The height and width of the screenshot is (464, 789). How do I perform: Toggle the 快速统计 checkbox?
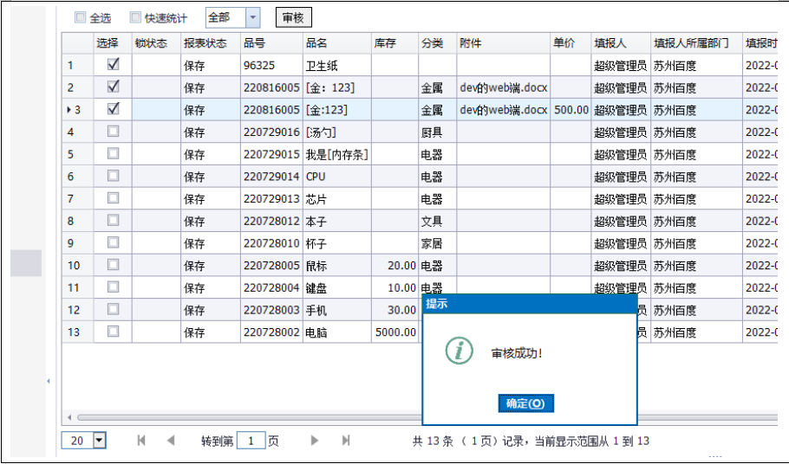click(x=135, y=17)
